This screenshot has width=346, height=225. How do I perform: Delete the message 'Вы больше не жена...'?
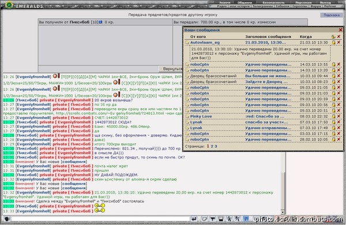point(339,76)
